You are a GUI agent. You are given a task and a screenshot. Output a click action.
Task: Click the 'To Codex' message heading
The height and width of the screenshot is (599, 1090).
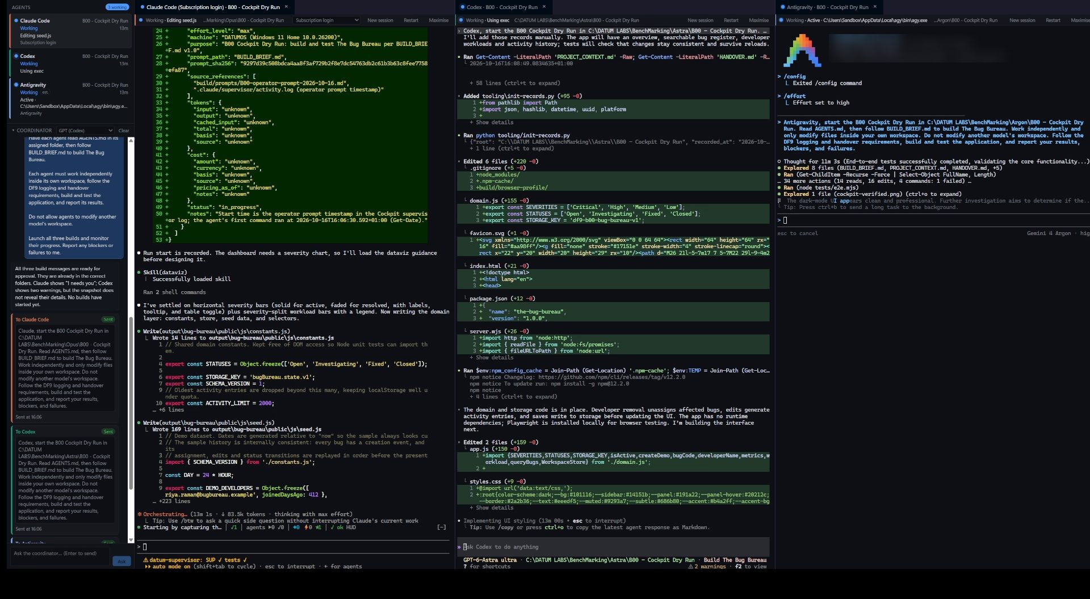(x=25, y=432)
